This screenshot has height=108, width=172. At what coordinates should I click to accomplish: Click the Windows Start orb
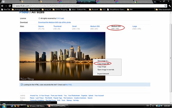point(4,106)
